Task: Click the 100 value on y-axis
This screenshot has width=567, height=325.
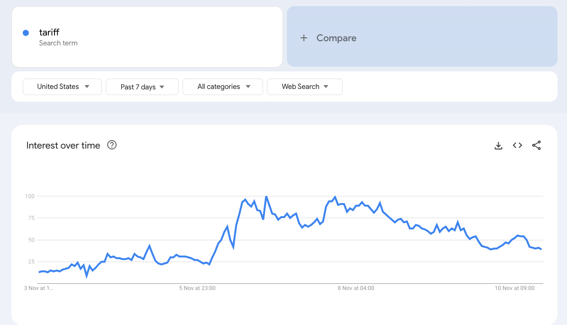Action: [x=30, y=196]
